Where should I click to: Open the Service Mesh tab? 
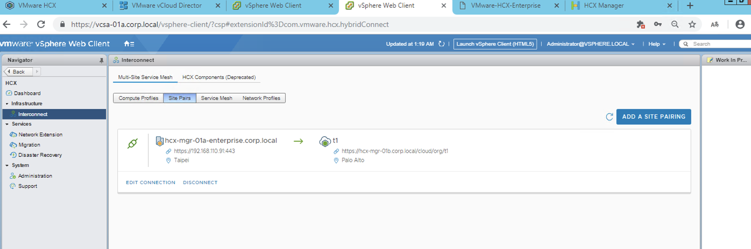point(216,98)
